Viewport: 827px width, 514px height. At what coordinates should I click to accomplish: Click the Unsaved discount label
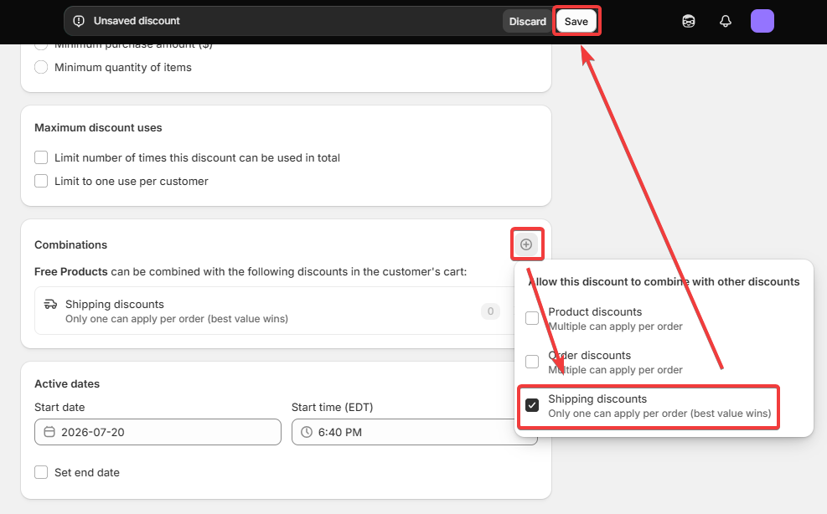[137, 21]
